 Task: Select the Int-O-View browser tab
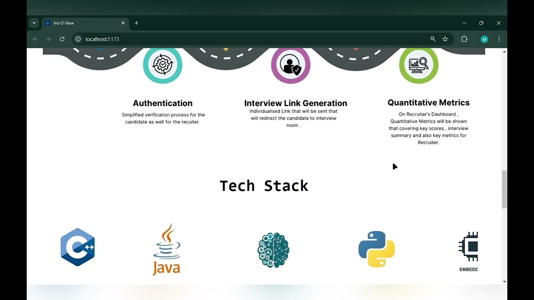tap(86, 23)
